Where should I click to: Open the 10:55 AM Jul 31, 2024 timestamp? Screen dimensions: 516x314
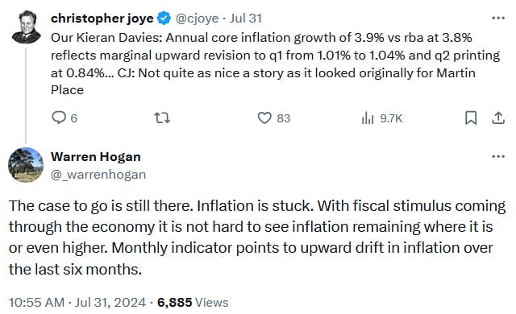[x=77, y=303]
